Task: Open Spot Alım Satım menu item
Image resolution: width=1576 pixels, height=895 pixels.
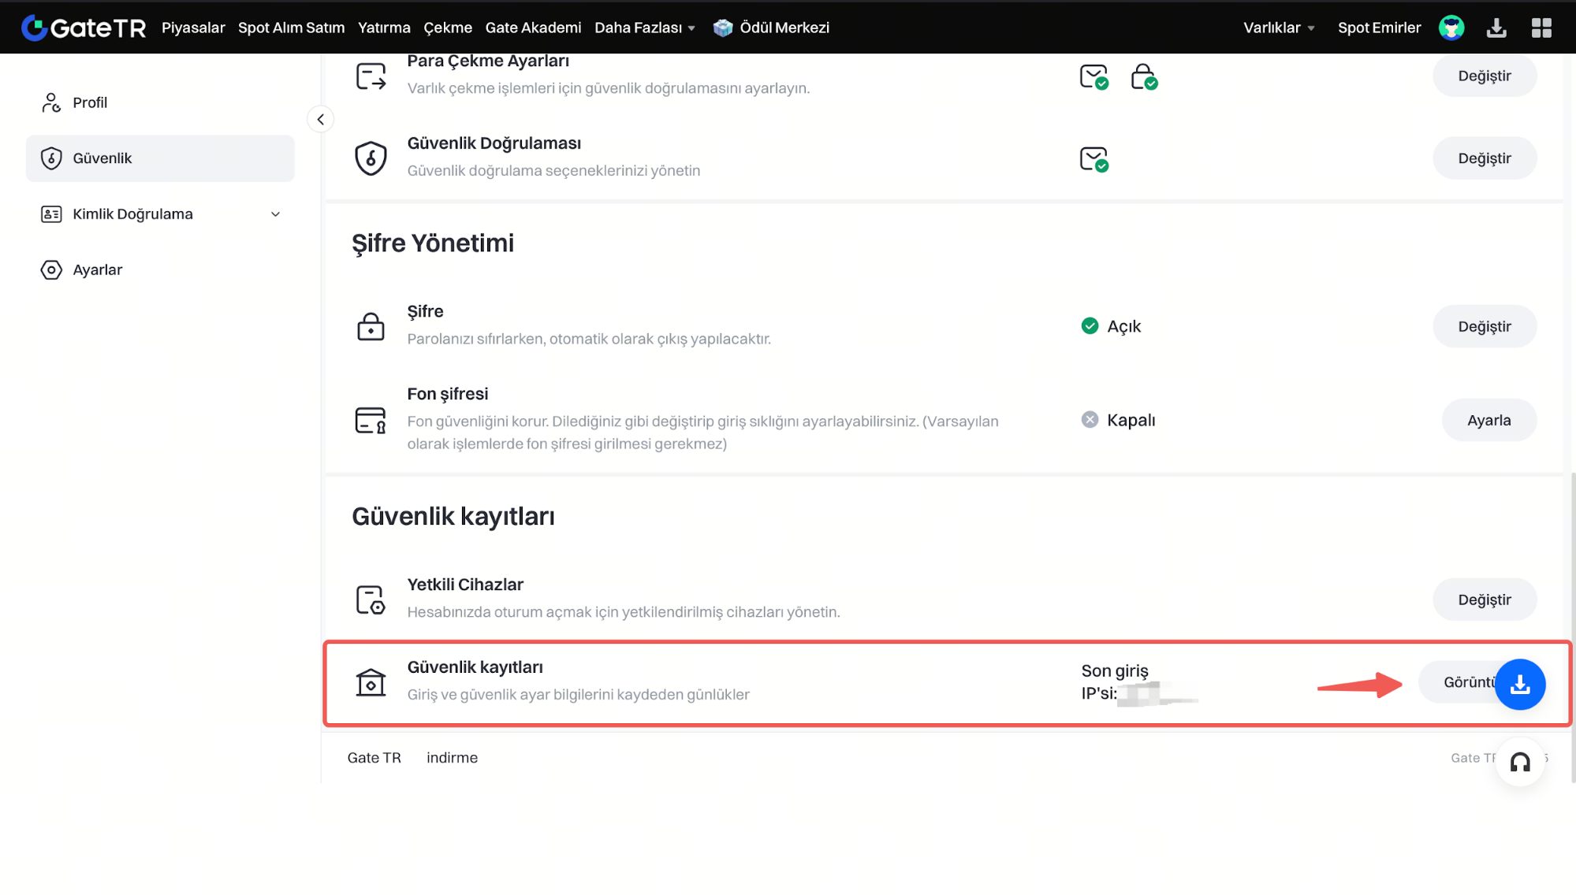Action: pos(291,28)
